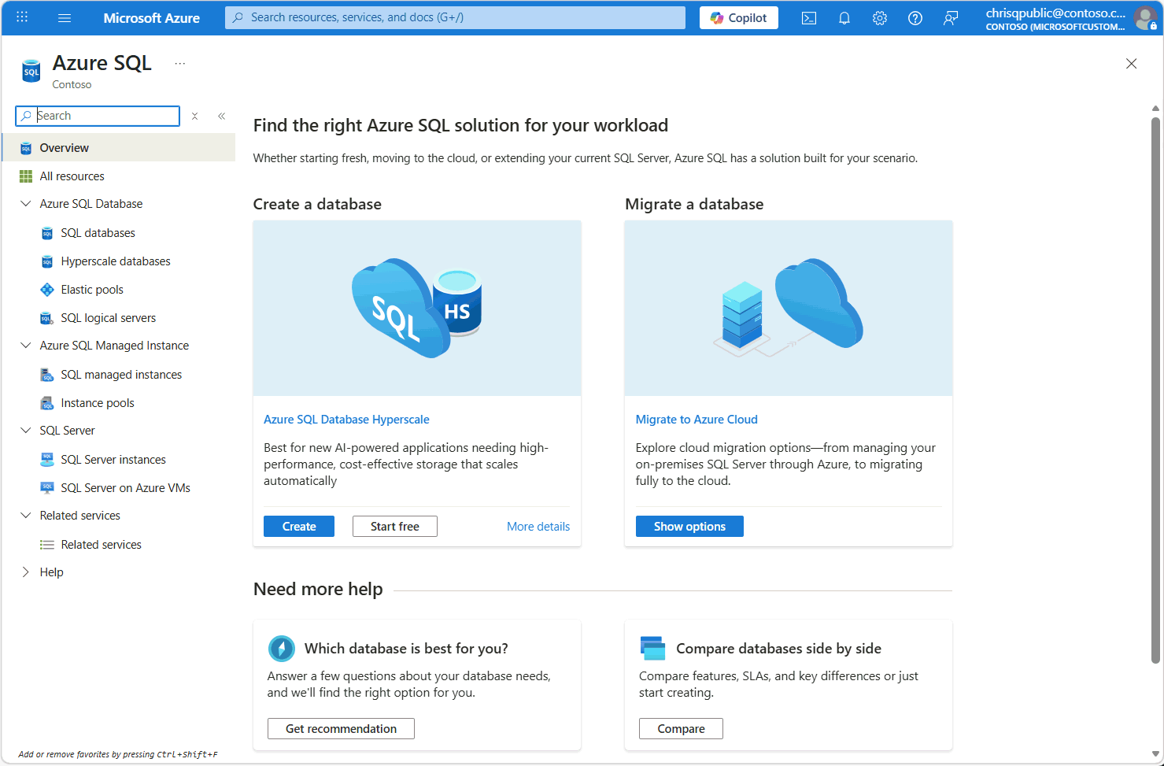The height and width of the screenshot is (766, 1164).
Task: Open portal settings gear
Action: tap(880, 18)
